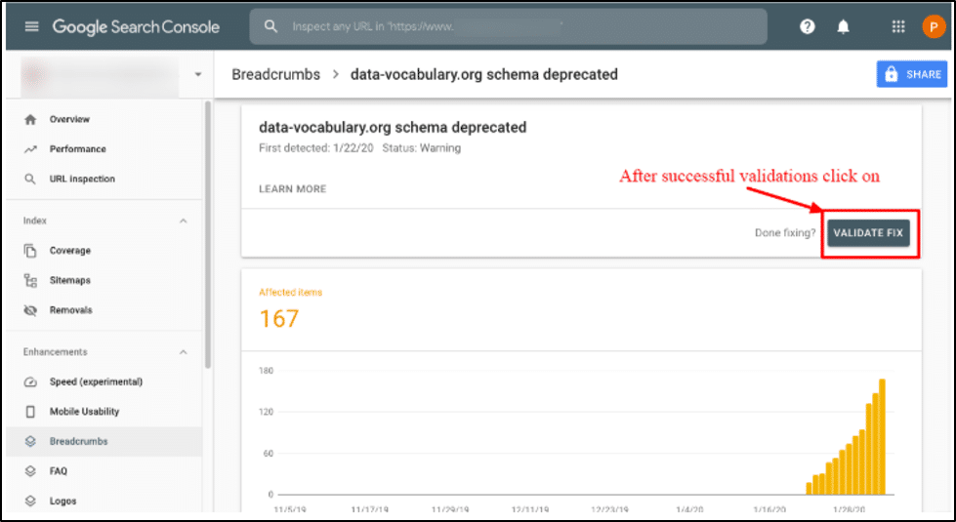Click the Speed gauge icon
956x522 pixels.
30,381
